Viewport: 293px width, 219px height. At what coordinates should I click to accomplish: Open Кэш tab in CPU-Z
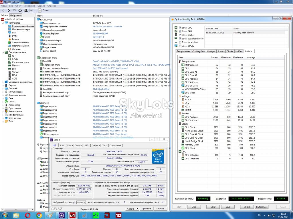click(x=62, y=145)
